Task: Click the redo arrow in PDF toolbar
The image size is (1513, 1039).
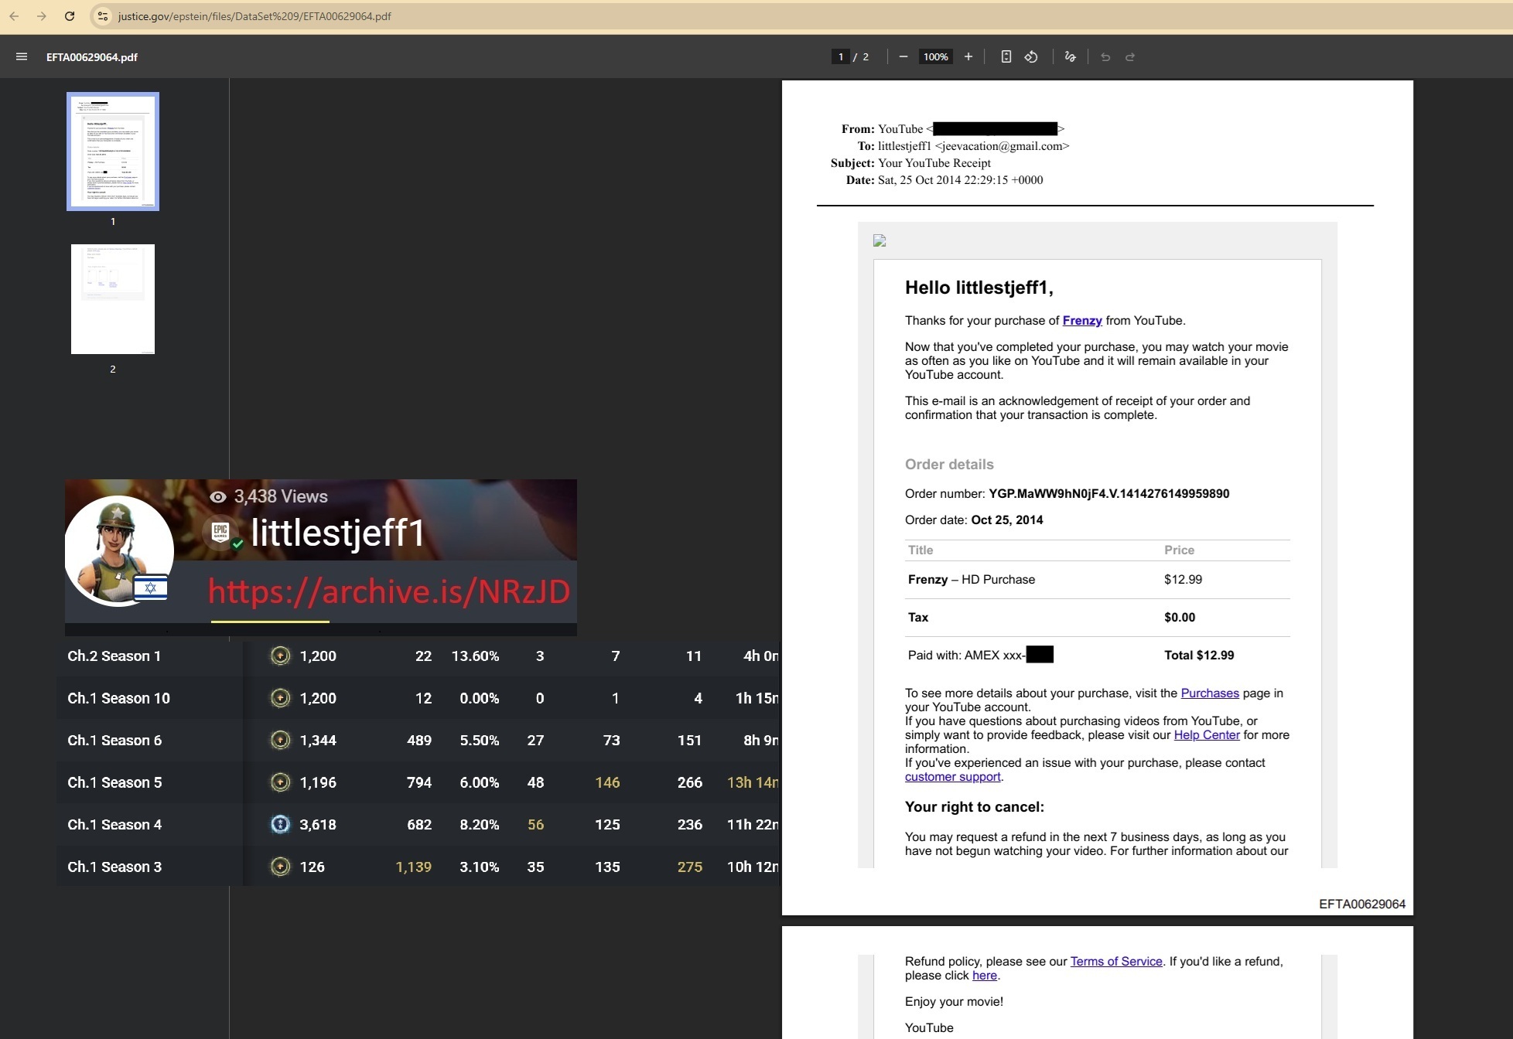Action: coord(1130,56)
